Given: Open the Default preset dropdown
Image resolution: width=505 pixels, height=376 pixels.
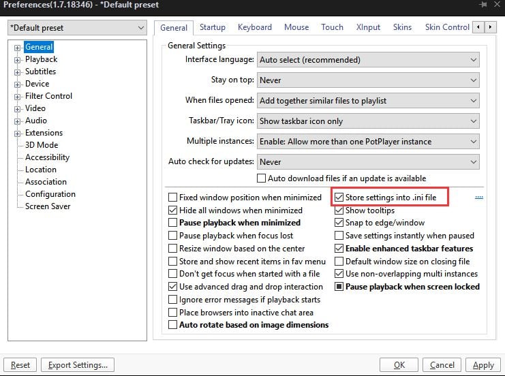Looking at the screenshot, I should tap(77, 28).
